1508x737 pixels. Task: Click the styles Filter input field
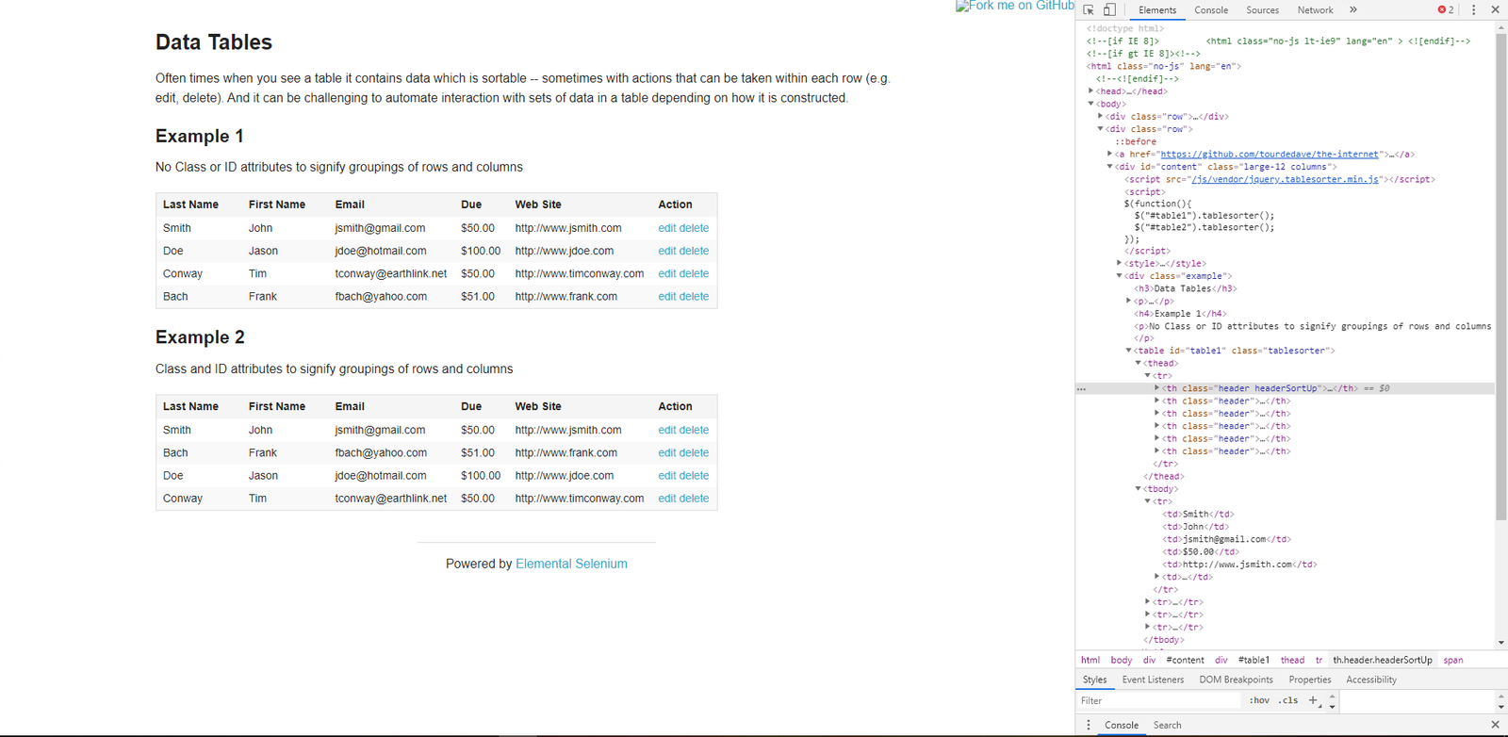1159,700
